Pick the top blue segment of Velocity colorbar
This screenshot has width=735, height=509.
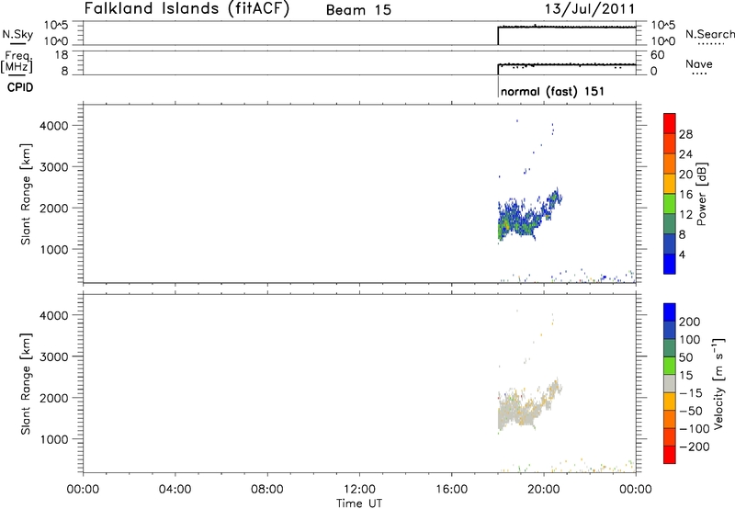[670, 312]
